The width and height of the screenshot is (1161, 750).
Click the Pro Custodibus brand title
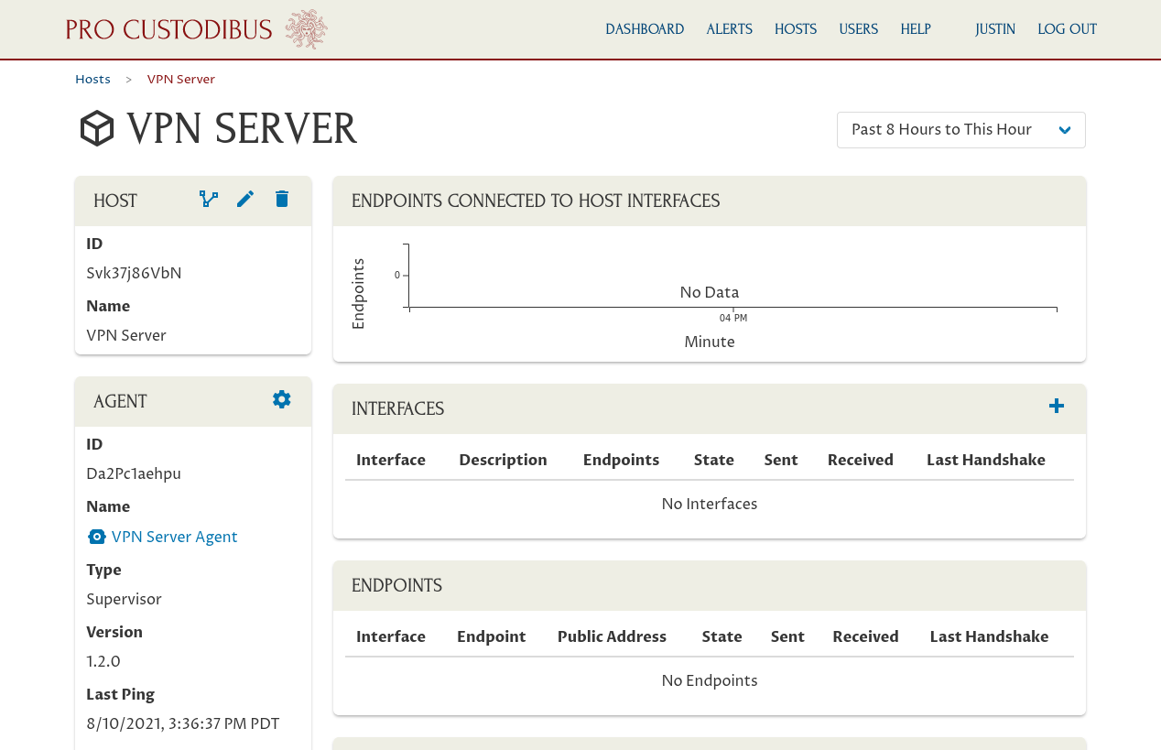[168, 29]
